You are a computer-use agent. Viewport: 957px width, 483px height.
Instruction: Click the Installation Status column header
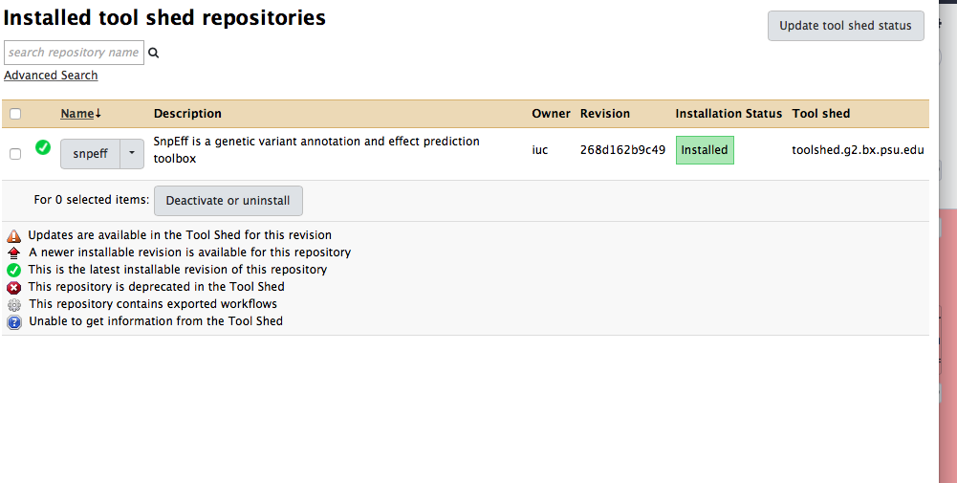tap(729, 114)
